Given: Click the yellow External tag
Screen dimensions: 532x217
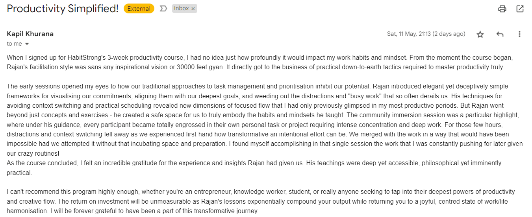Looking at the screenshot, I should click(139, 9).
